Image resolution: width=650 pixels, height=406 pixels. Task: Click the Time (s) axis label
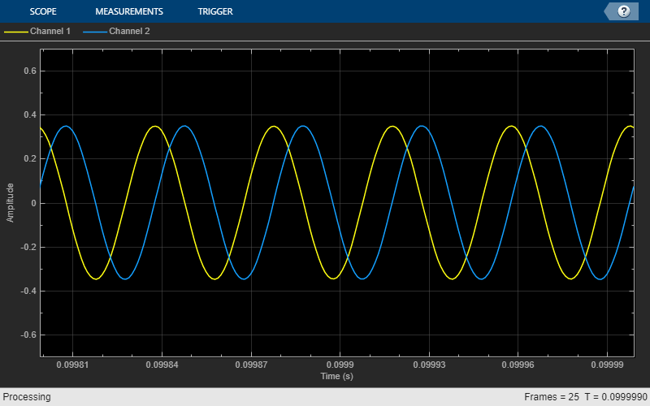click(x=336, y=376)
